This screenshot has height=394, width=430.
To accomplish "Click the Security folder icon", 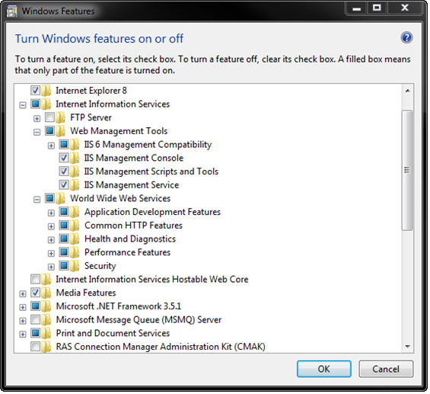I will click(75, 266).
